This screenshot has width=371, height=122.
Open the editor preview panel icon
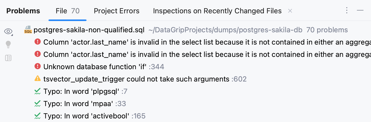click(8, 58)
